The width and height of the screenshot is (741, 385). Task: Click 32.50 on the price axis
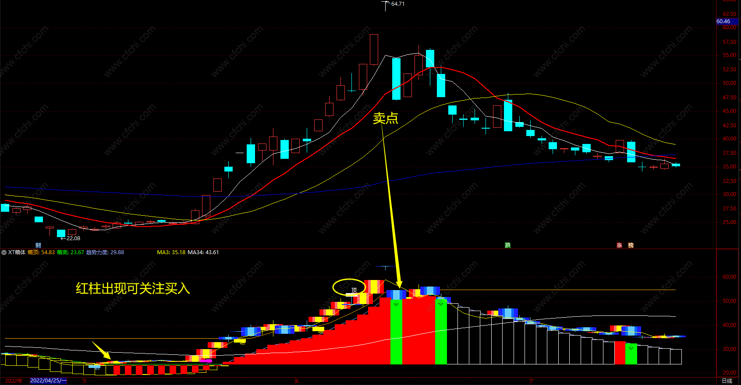pos(730,181)
